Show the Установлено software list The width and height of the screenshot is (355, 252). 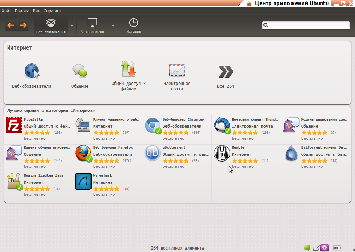[92, 26]
